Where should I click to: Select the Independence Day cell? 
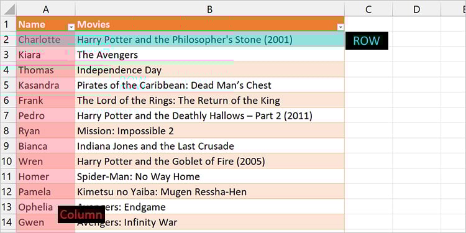[210, 70]
